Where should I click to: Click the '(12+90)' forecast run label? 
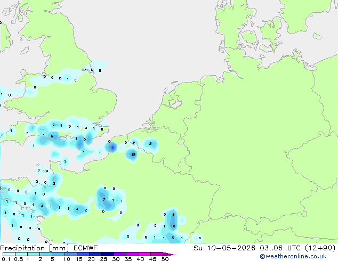tap(320, 248)
